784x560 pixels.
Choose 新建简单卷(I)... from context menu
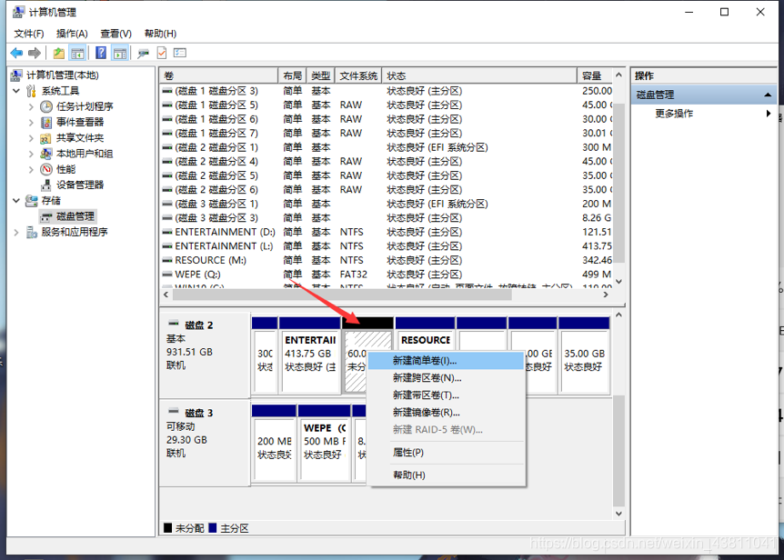pos(446,361)
